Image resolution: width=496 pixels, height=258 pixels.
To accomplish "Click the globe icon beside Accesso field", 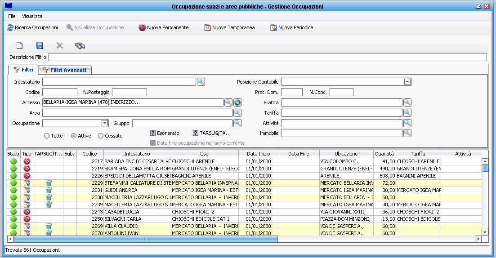I will pyautogui.click(x=237, y=102).
